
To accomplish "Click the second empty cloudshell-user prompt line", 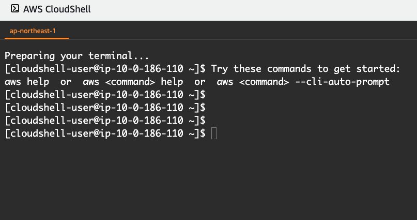I will point(105,107).
